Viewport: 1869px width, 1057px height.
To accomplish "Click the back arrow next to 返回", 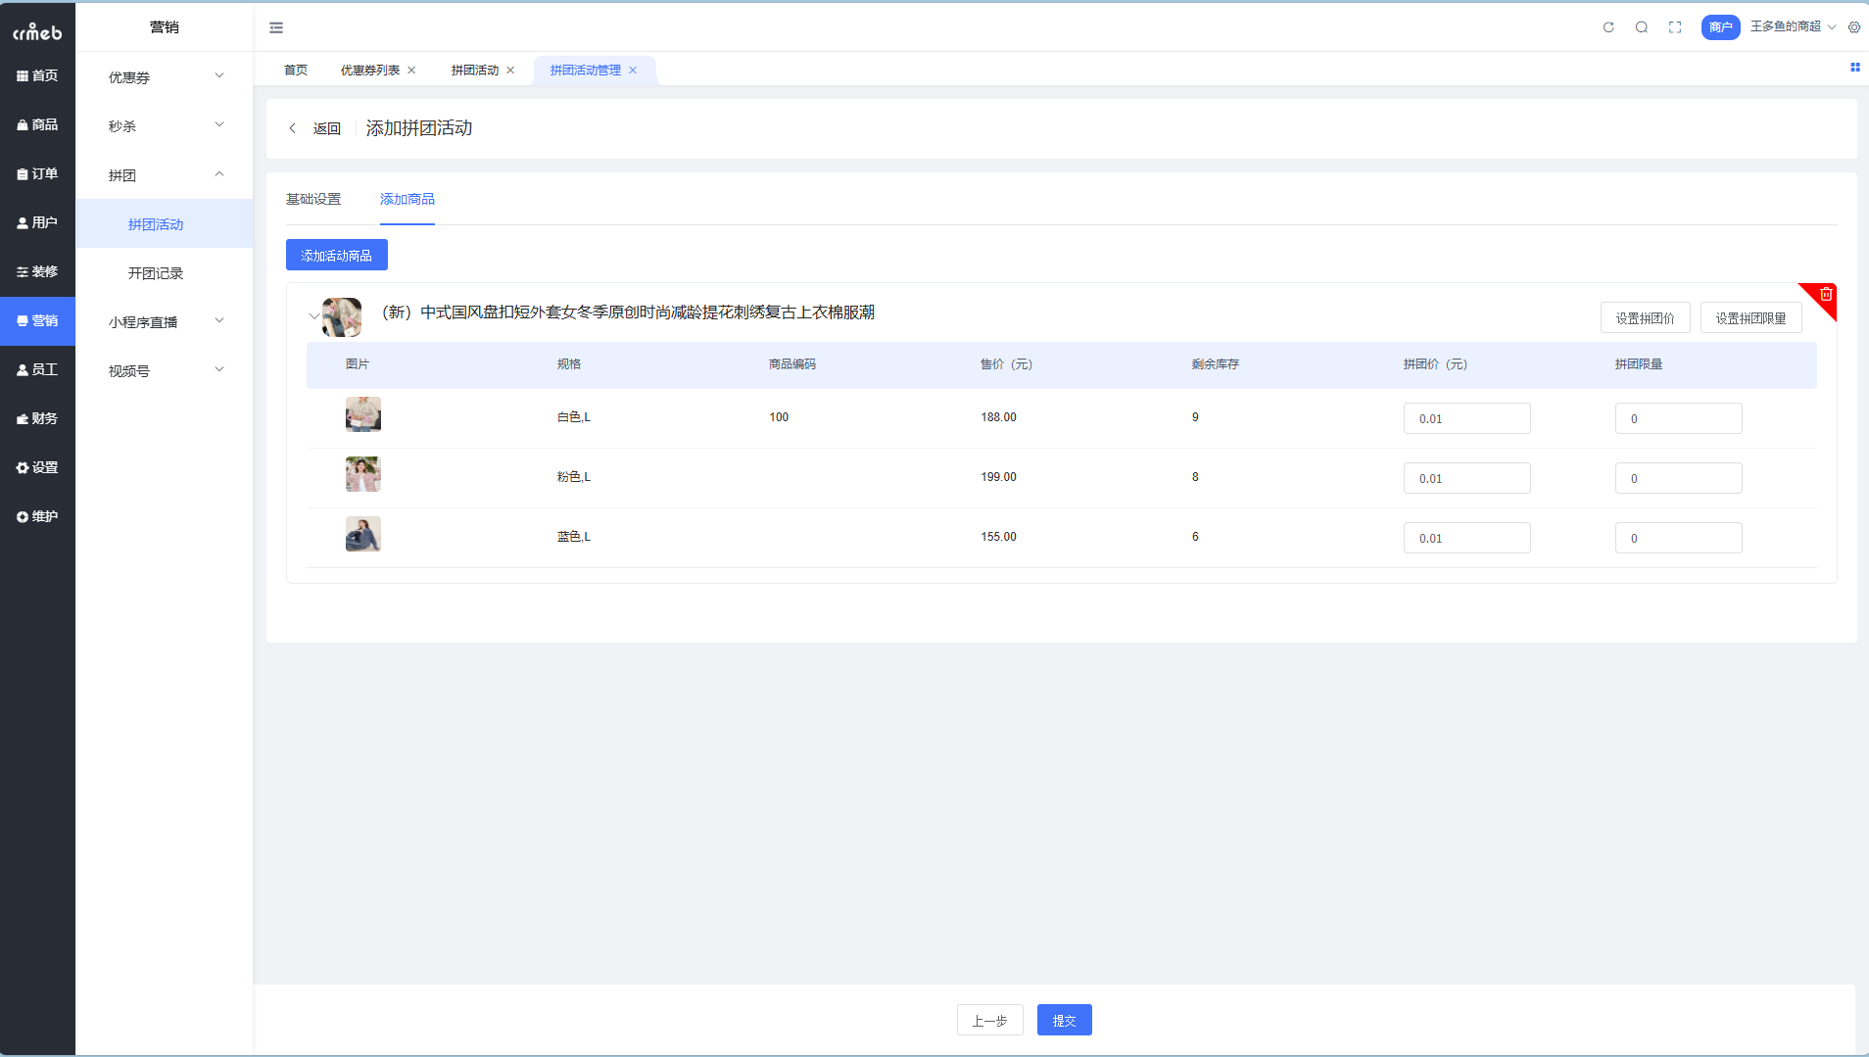I will tap(293, 128).
